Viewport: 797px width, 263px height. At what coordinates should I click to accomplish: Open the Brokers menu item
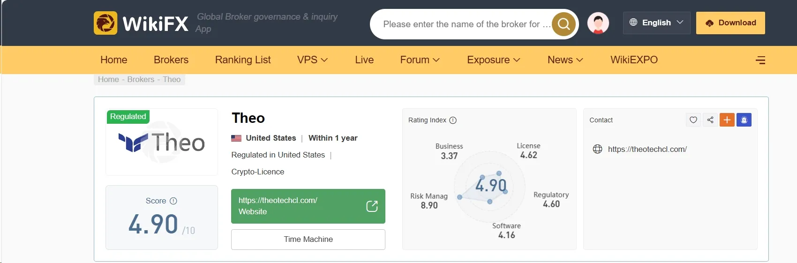[x=171, y=60]
